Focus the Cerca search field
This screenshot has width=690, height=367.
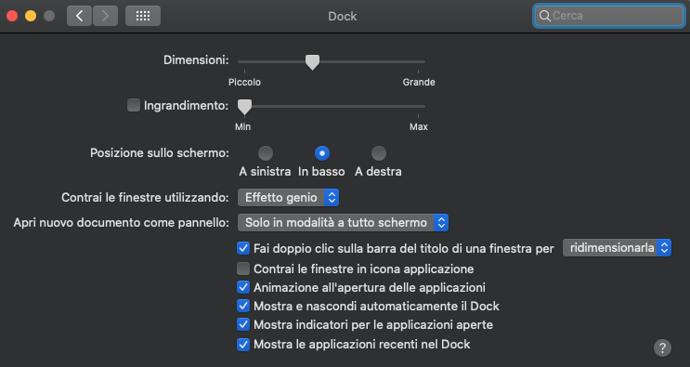608,16
